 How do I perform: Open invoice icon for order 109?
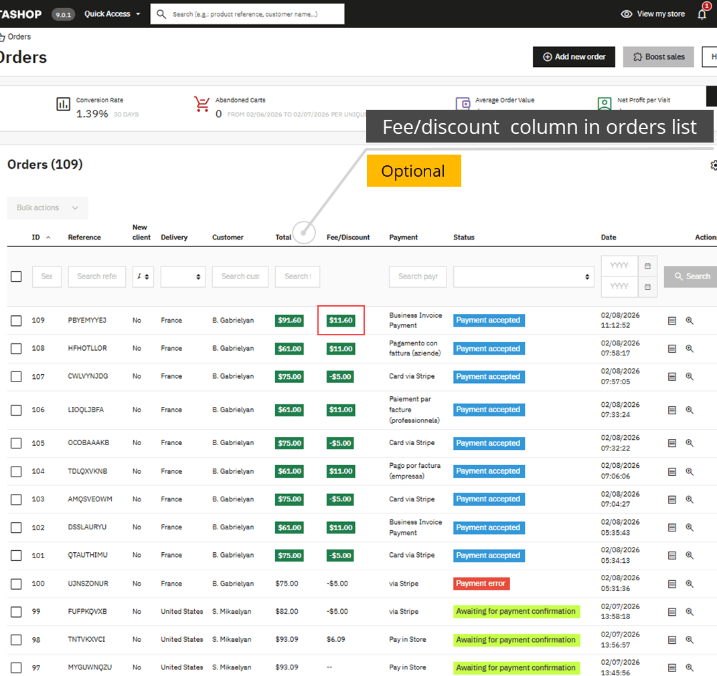tap(671, 321)
